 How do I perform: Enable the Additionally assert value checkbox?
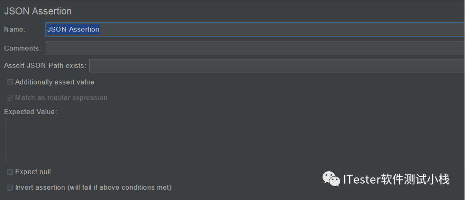tap(10, 82)
